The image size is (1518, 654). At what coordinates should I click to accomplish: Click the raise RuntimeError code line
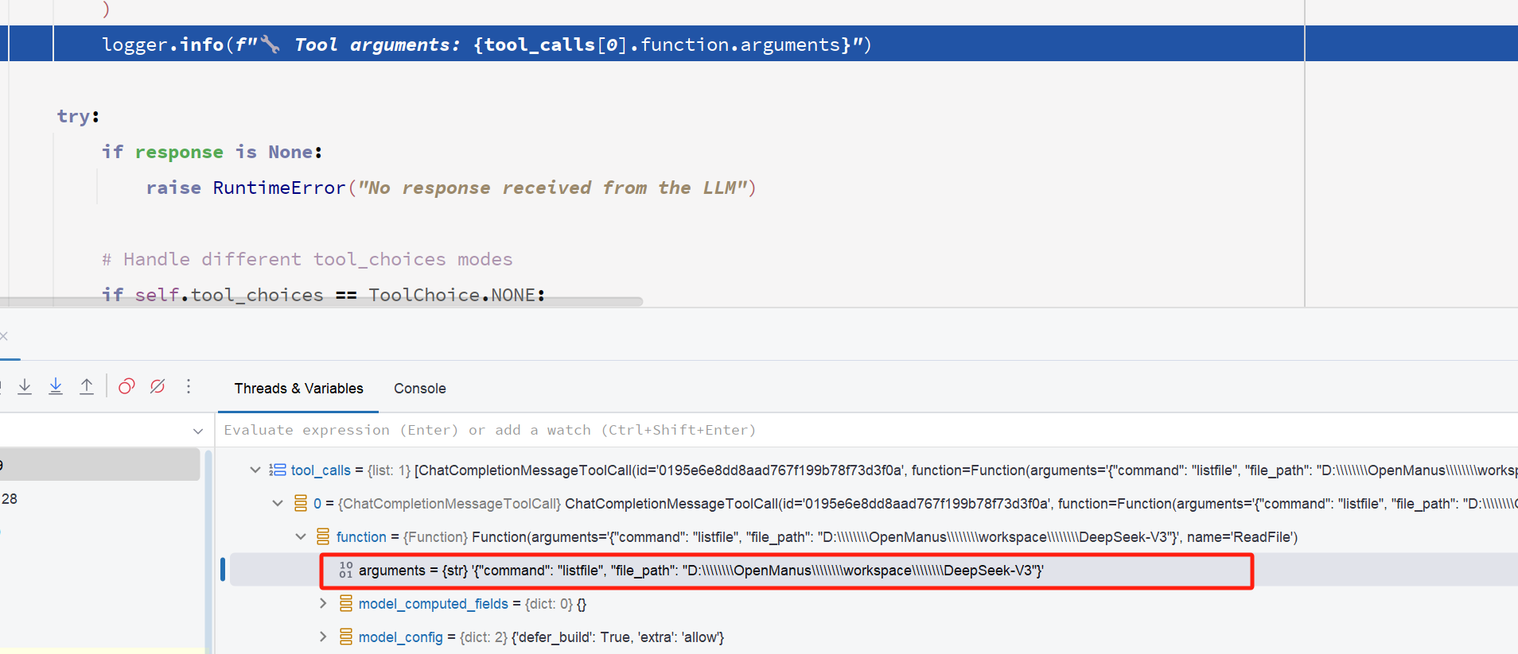tap(450, 188)
